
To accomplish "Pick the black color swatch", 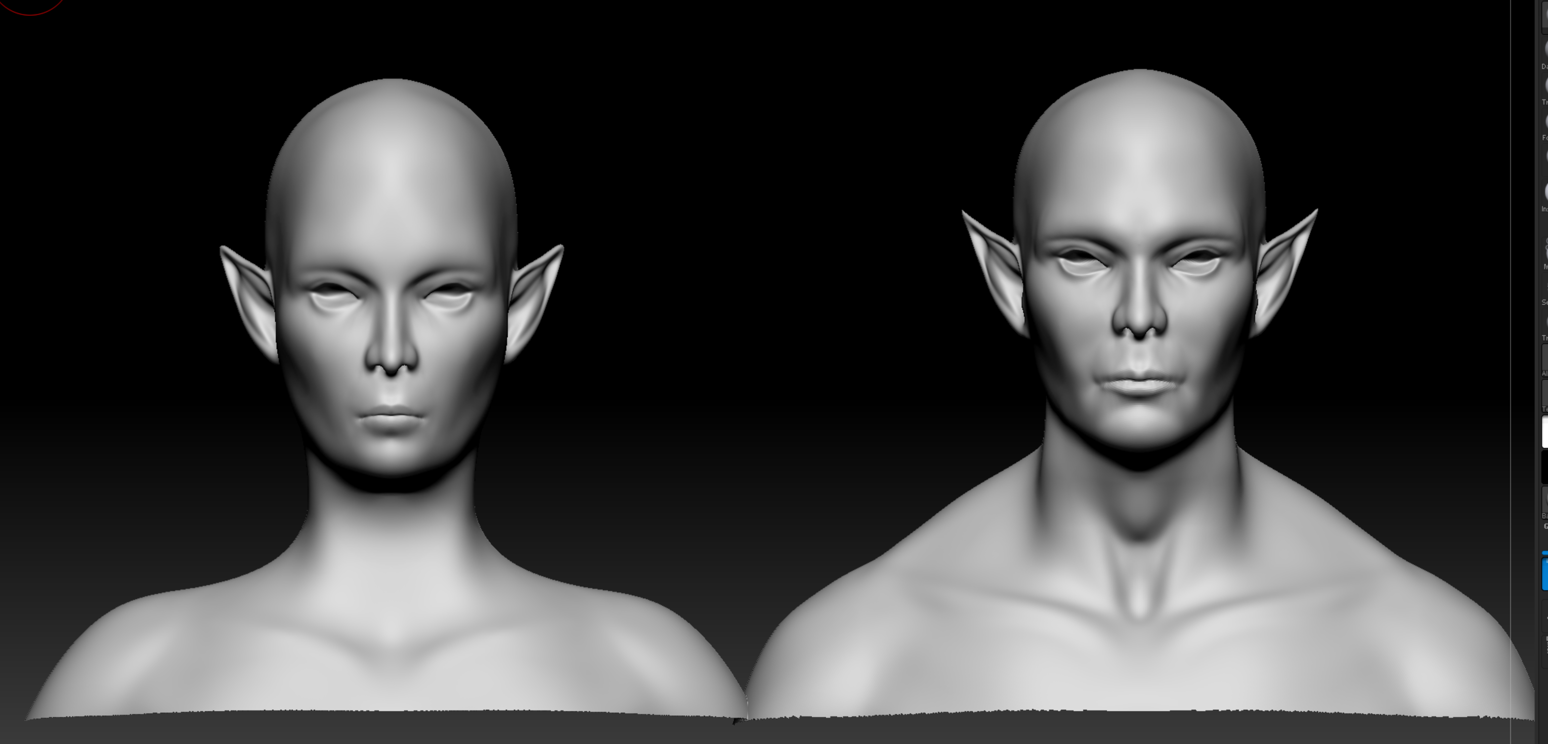I will coord(1545,466).
